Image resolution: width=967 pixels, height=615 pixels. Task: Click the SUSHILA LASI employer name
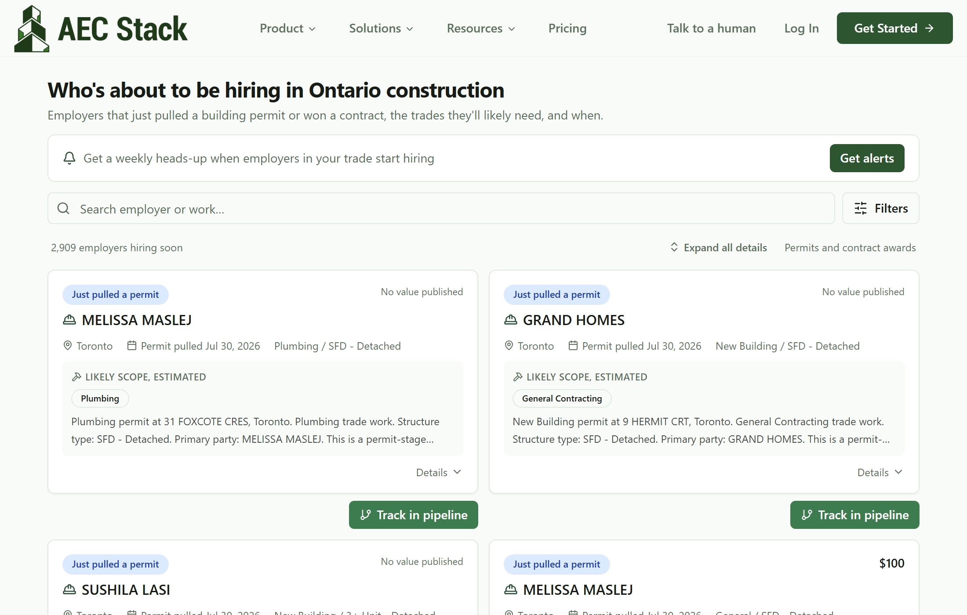coord(126,590)
